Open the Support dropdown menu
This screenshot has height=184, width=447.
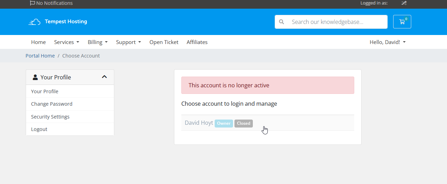128,42
